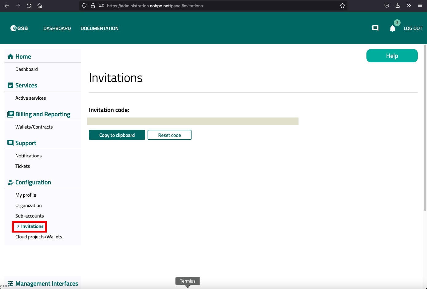Bookmark this page with the star icon
The image size is (427, 289).
[342, 6]
